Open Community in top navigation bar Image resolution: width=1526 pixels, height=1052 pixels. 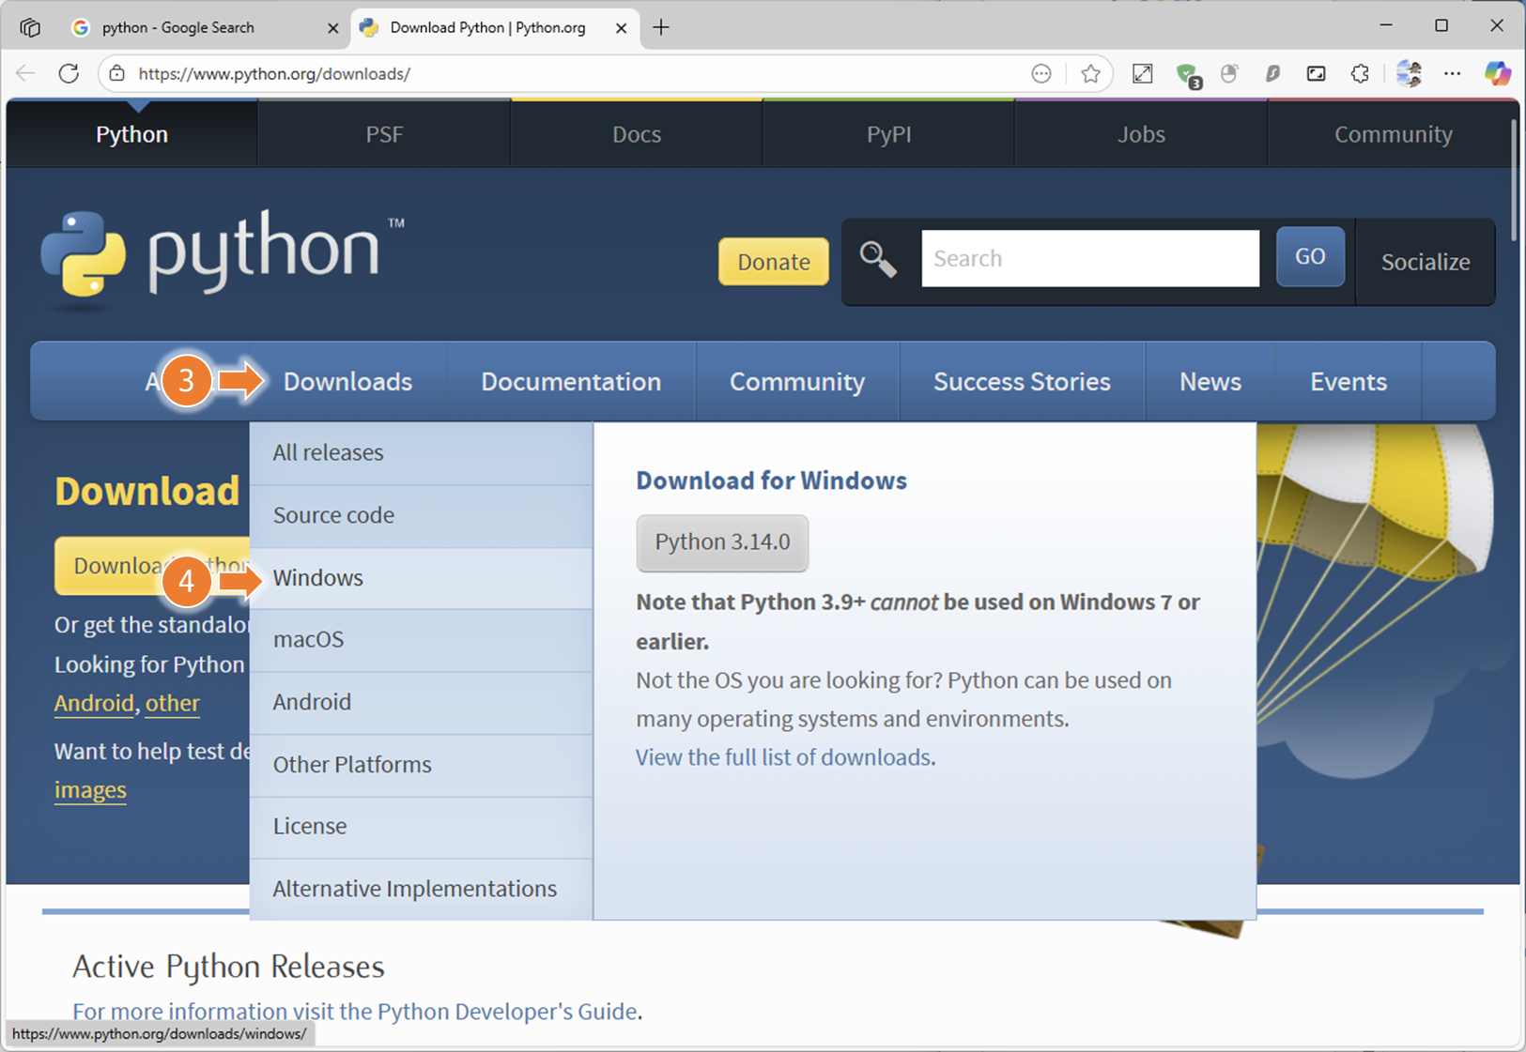pyautogui.click(x=1394, y=134)
